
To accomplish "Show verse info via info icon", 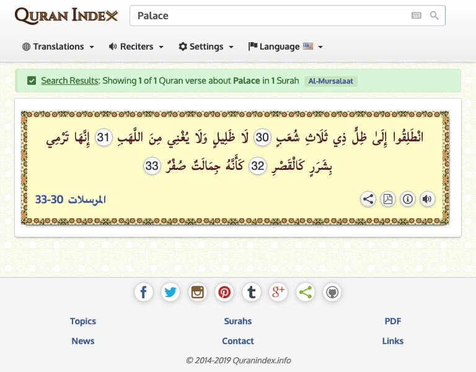I will 408,199.
